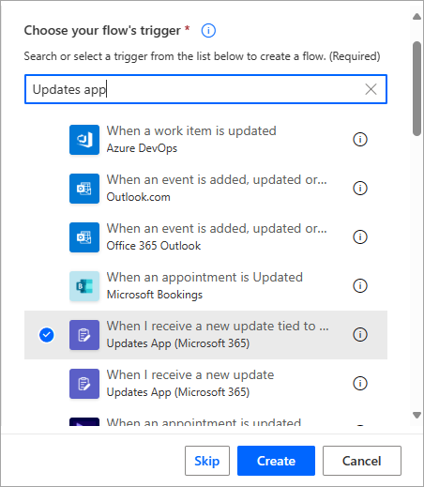
Task: Choose the Outlook.com event added trigger
Action: coord(205,189)
